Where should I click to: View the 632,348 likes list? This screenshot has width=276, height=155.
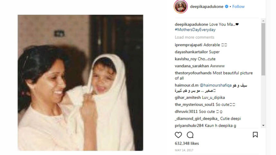click(187, 143)
